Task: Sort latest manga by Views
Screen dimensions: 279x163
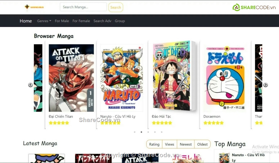Action: tap(169, 144)
